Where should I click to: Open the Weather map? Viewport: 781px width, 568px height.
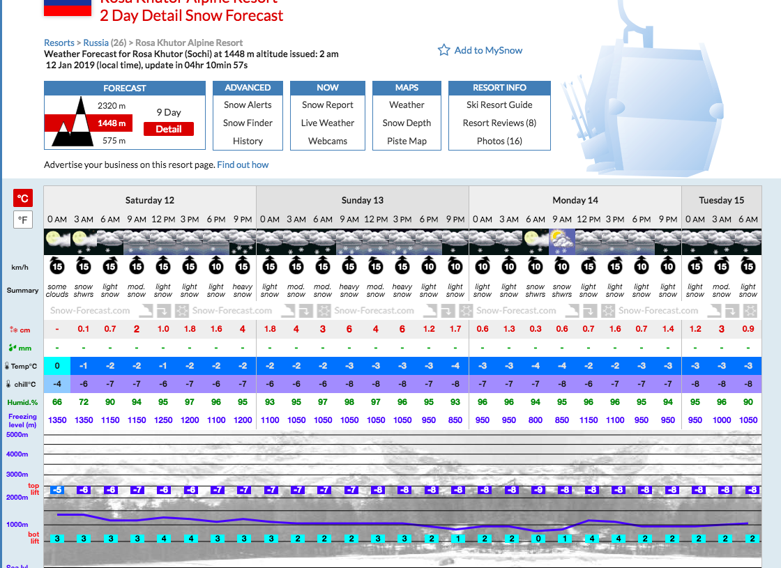click(407, 105)
